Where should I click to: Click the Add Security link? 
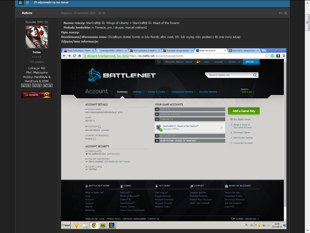tap(113, 154)
